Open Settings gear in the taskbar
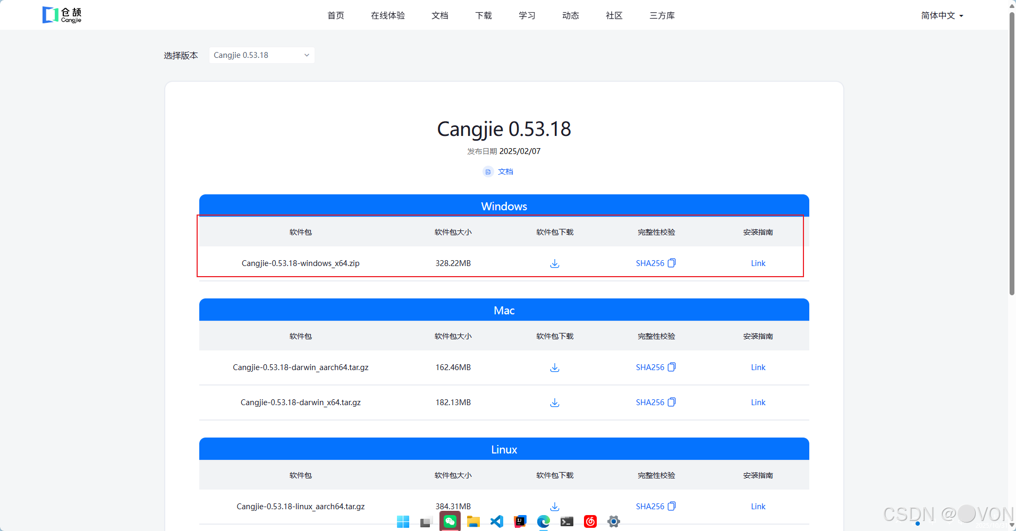The height and width of the screenshot is (531, 1016). tap(614, 521)
